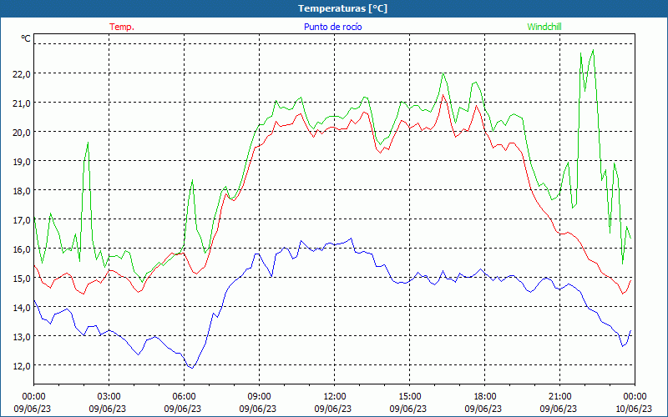The image size is (668, 417).
Task: Click the 10/06/23 date label
Action: pyautogui.click(x=634, y=409)
